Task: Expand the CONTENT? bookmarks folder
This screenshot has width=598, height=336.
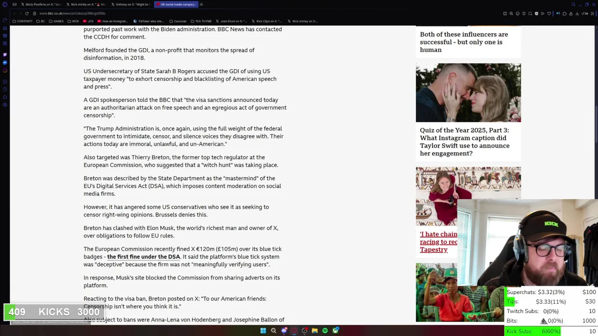Action: point(22,21)
